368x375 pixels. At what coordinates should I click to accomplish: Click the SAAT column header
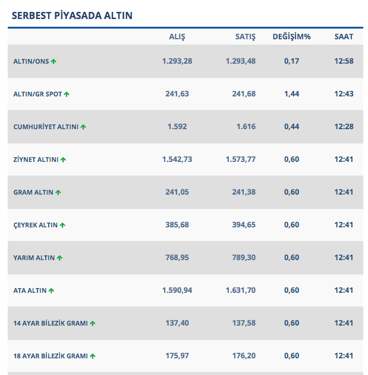coord(344,37)
